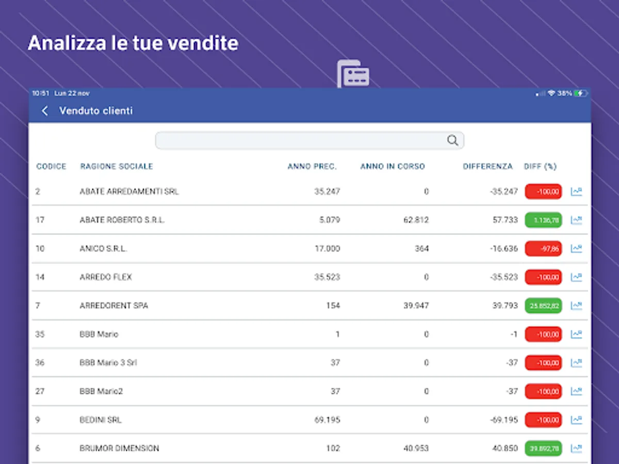Click difference value 40.850
Viewport: 619px width, 464px height.
click(505, 448)
